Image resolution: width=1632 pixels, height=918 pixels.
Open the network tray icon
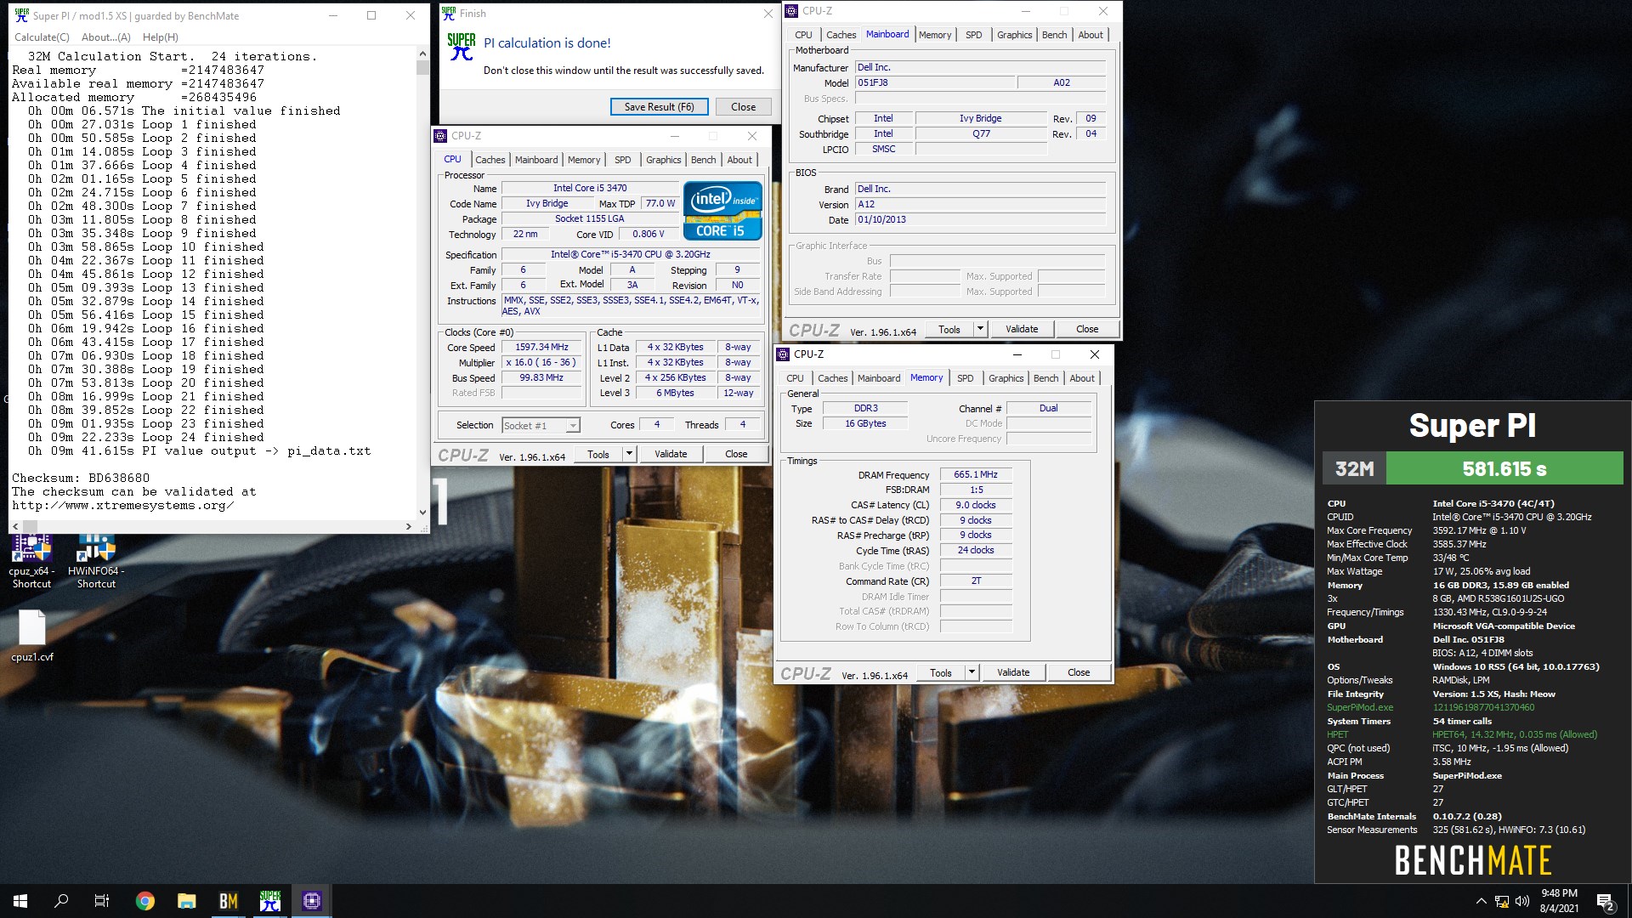(x=1502, y=901)
